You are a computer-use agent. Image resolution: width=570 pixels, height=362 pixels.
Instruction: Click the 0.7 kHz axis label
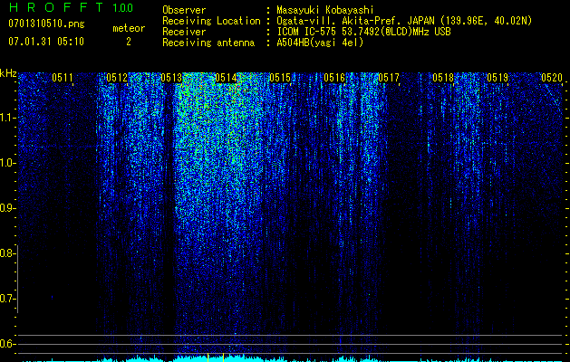(x=7, y=299)
